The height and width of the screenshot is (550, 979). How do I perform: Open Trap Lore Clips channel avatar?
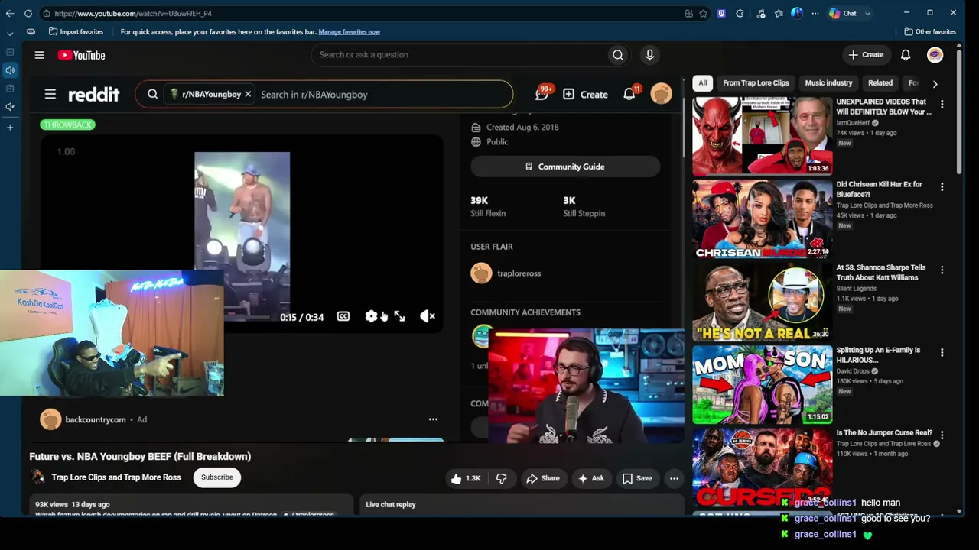37,477
